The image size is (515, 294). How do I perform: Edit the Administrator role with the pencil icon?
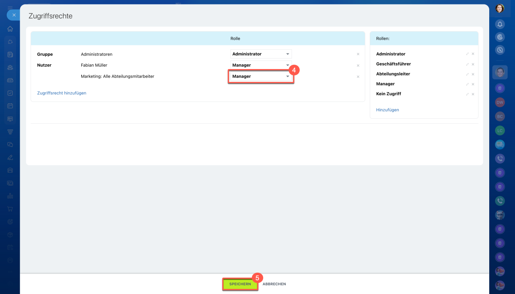468,54
